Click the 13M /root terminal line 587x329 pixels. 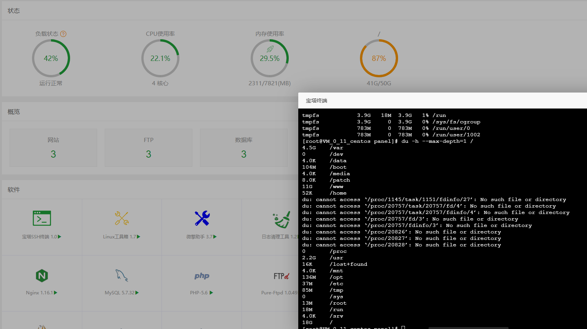point(325,303)
